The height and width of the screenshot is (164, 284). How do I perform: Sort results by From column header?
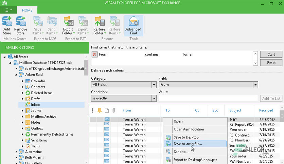click(x=127, y=110)
